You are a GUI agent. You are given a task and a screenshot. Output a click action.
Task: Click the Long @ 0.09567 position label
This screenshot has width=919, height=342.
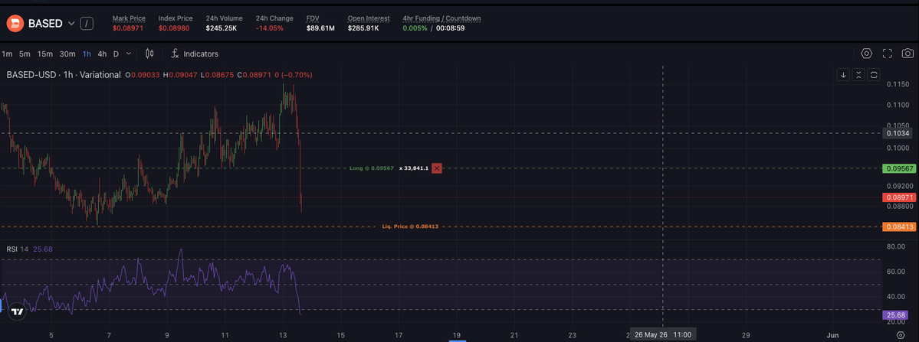pyautogui.click(x=373, y=168)
